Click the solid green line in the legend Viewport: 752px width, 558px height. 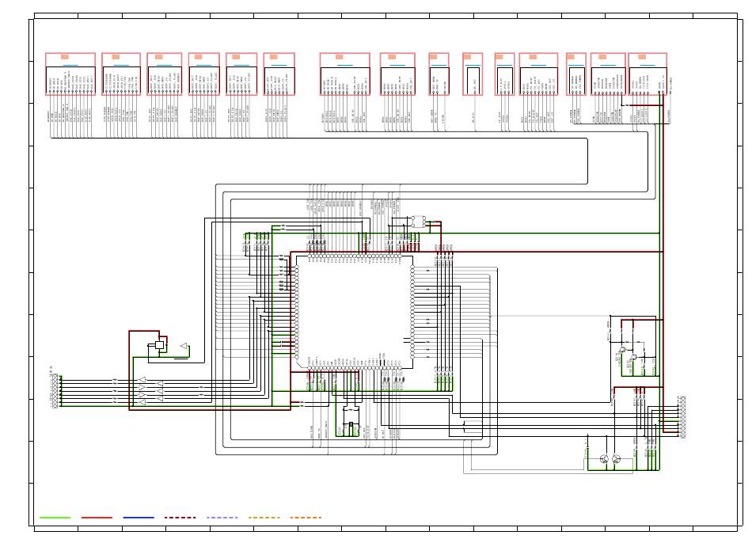pyautogui.click(x=55, y=518)
